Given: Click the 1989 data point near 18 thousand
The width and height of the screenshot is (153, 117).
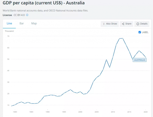Looking at the screenshot, I should [x=44, y=96].
